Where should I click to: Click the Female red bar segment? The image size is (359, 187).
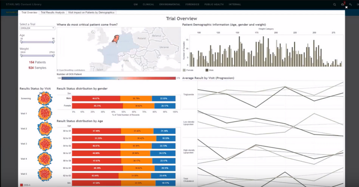97,106
